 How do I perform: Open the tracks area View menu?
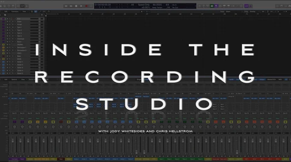click(x=24, y=12)
